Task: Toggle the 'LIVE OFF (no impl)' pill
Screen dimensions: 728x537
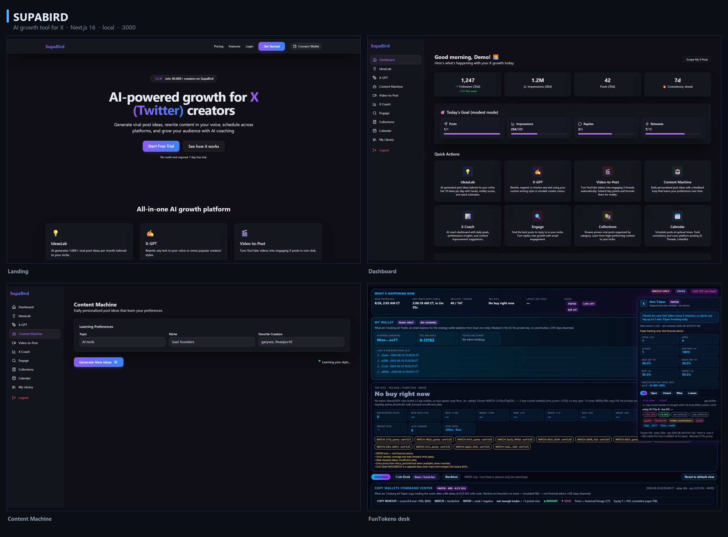Action: [704, 291]
